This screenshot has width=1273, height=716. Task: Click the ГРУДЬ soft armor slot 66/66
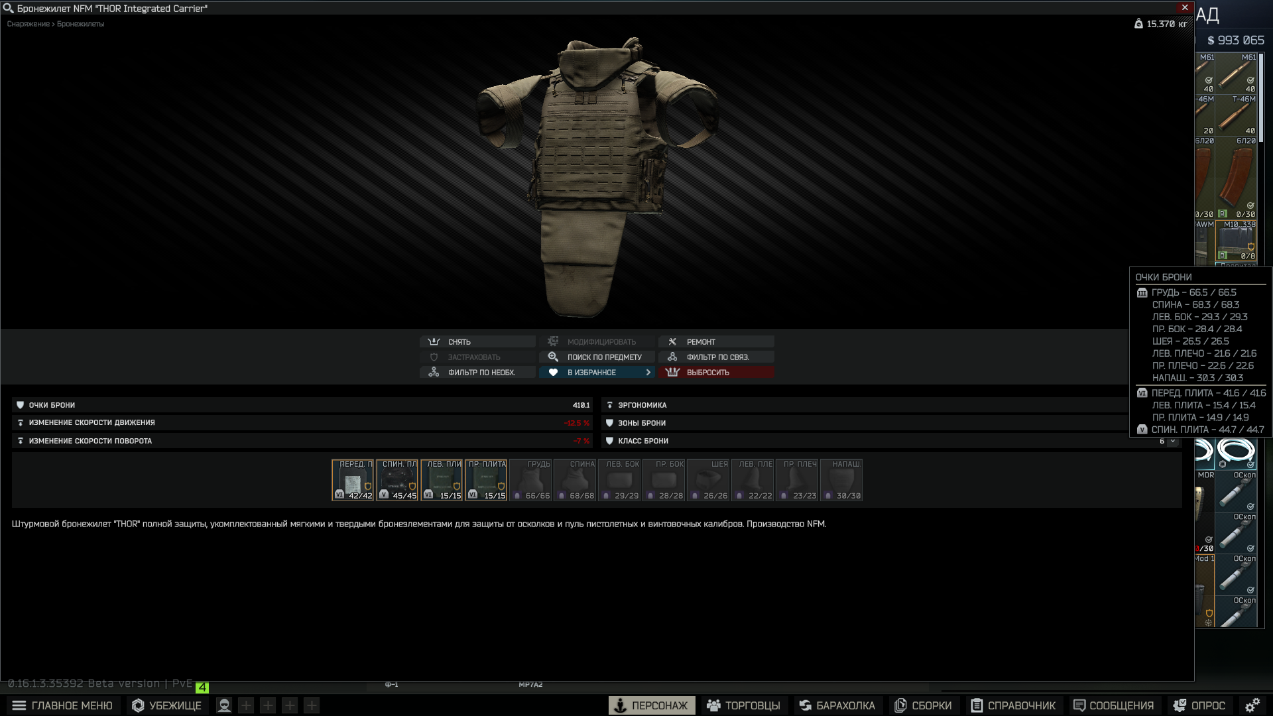coord(530,480)
